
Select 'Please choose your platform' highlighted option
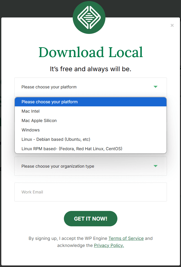click(91, 102)
